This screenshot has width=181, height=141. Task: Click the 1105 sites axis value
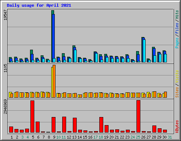click(x=5, y=68)
